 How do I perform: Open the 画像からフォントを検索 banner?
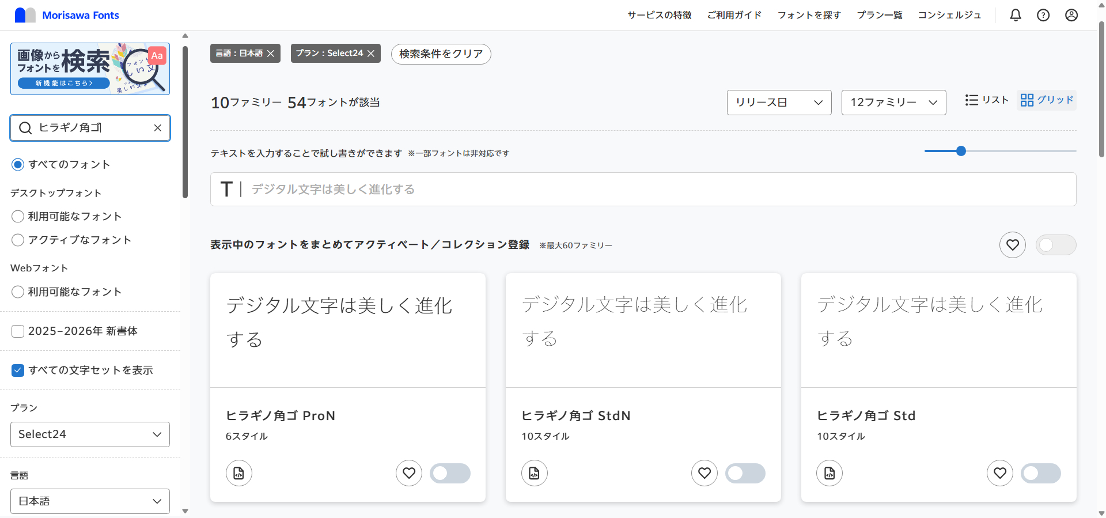click(x=90, y=69)
